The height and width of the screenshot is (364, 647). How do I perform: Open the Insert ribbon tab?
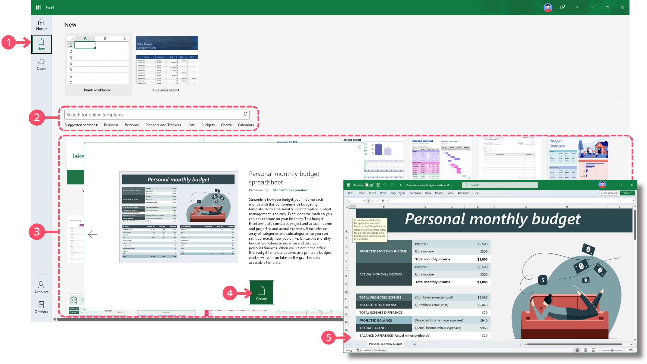point(372,193)
